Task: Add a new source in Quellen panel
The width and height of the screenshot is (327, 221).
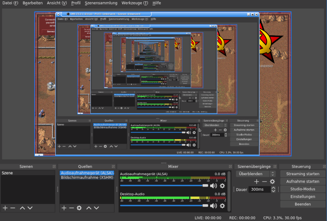Action: tap(64, 208)
